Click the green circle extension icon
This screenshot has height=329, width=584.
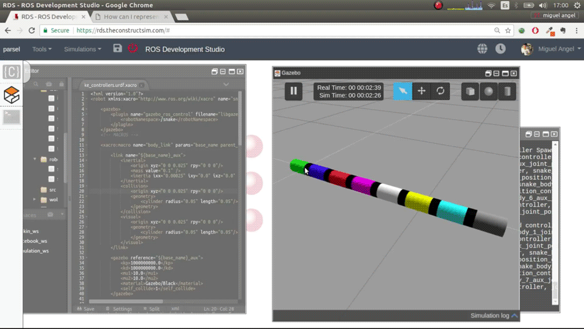522,30
